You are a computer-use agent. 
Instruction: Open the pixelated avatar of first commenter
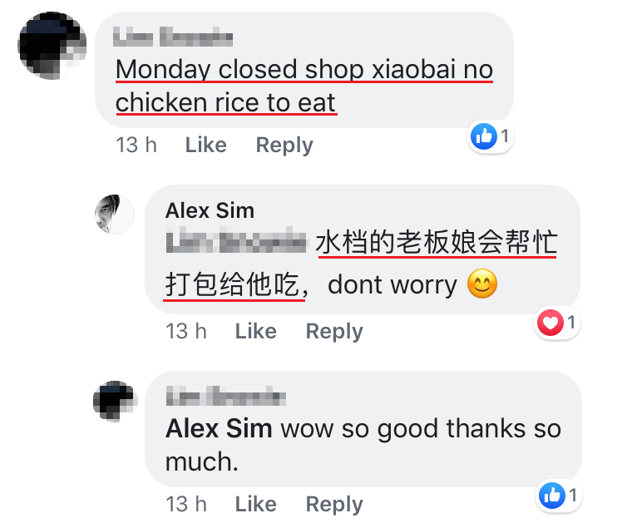(x=52, y=46)
